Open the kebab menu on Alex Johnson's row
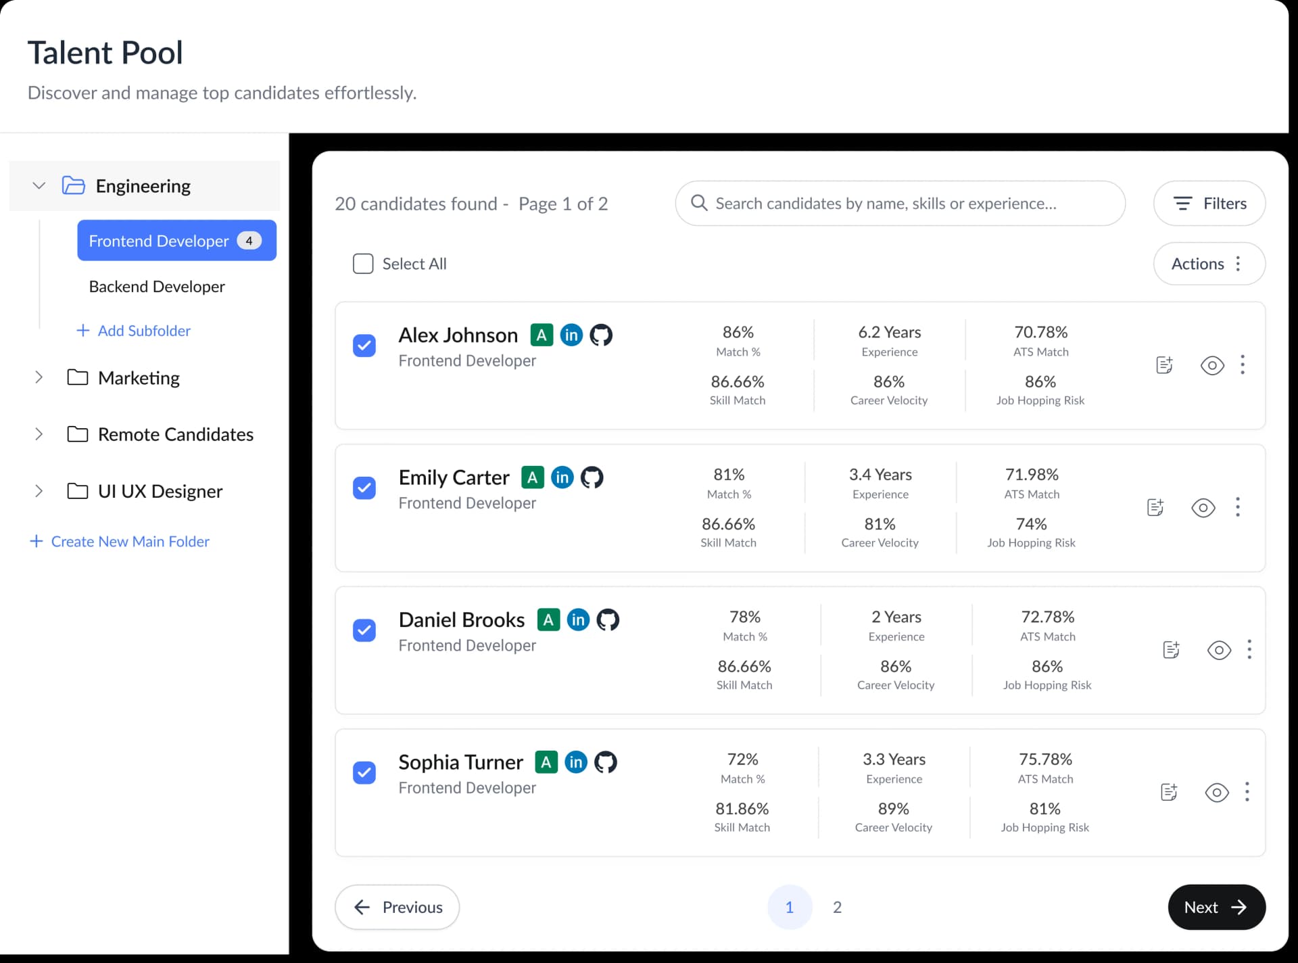The width and height of the screenshot is (1298, 963). [x=1243, y=365]
